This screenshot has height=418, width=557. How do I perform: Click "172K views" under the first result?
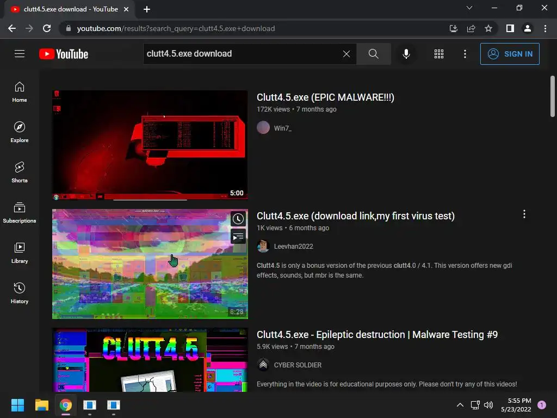pyautogui.click(x=273, y=109)
